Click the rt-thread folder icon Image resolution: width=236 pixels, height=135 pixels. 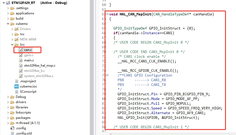click(x=12, y=123)
